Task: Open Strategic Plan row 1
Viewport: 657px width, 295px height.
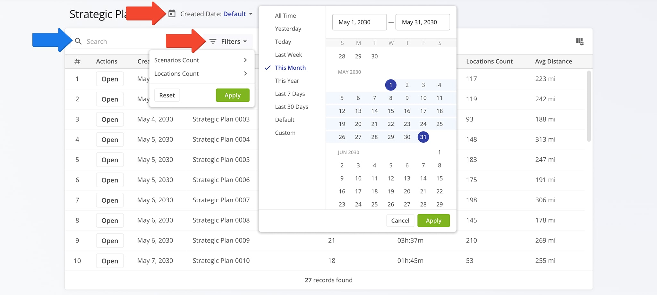Action: tap(110, 79)
